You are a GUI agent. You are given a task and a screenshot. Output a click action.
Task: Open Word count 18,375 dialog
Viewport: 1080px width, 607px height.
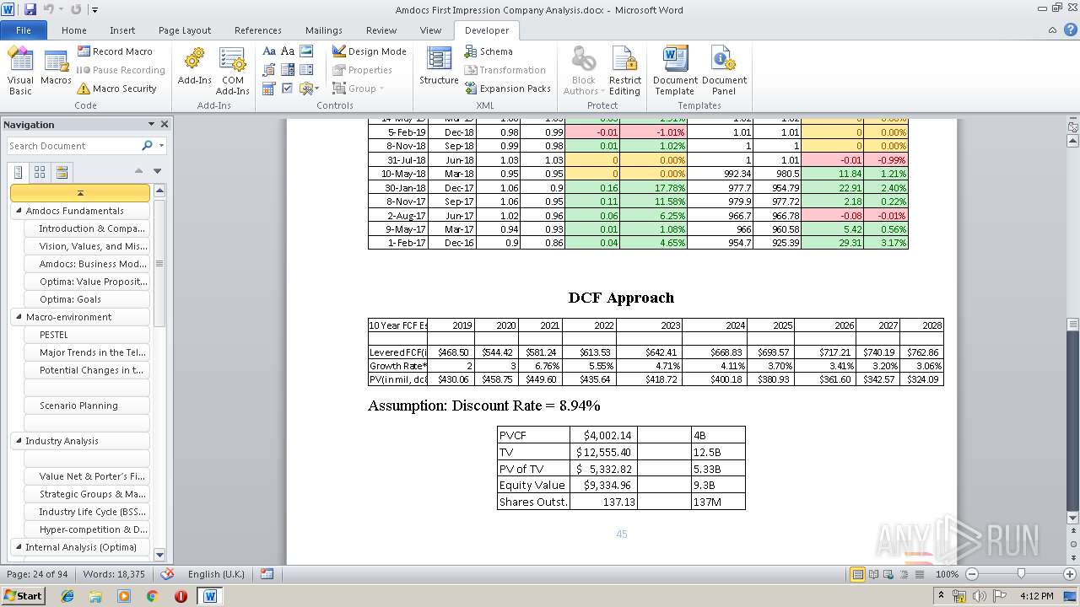(x=114, y=574)
